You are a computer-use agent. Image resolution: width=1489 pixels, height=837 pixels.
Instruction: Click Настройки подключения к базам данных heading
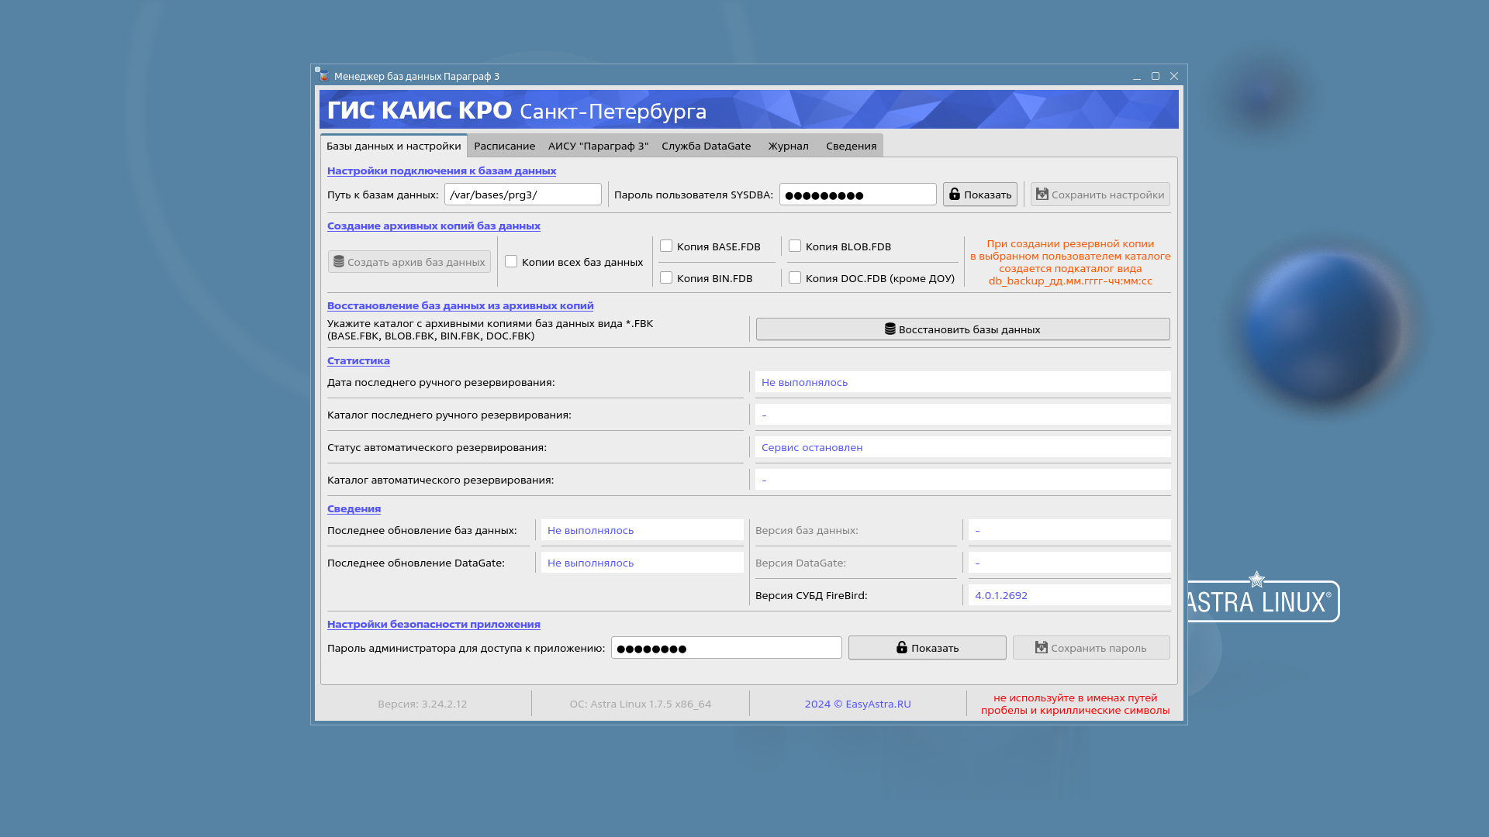coord(442,170)
